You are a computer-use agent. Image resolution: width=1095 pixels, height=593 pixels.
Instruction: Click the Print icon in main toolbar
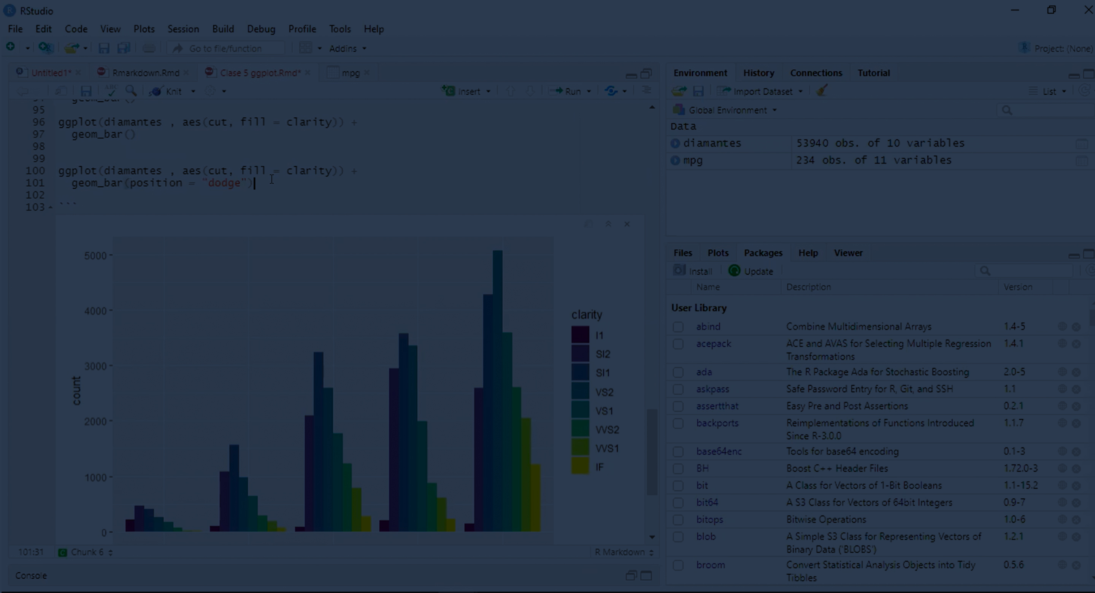(149, 48)
